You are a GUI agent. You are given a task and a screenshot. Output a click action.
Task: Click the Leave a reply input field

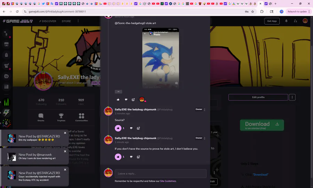click(160, 173)
